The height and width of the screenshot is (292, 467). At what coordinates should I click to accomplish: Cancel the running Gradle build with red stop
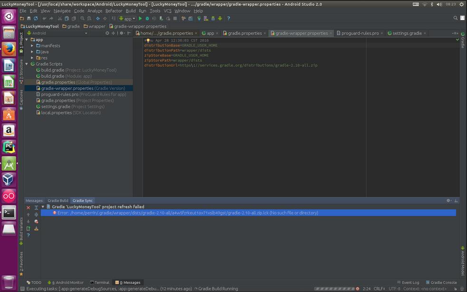pos(357,289)
